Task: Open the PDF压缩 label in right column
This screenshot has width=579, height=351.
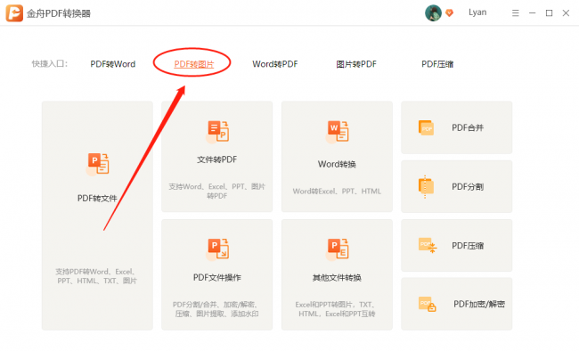Action: [x=468, y=246]
